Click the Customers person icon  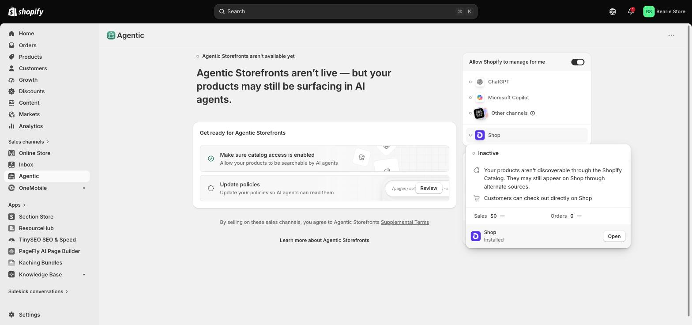11,68
